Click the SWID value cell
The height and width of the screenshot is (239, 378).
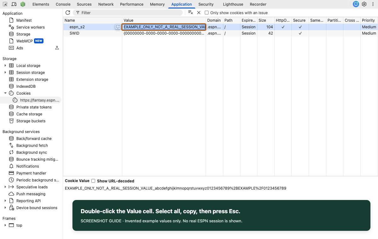pyautogui.click(x=164, y=33)
